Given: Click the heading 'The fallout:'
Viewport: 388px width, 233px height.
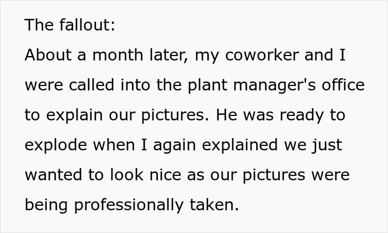Looking at the screenshot, I should (x=70, y=25).
